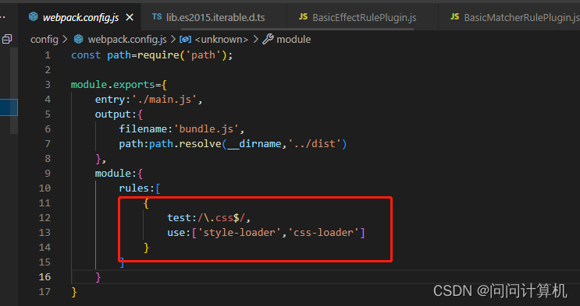Viewport: 580px width, 306px height.
Task: Click the TS icon on lib.es2015.iterable.d.ts tab
Action: (x=157, y=17)
